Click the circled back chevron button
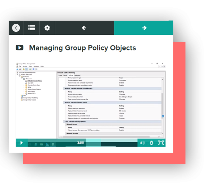 [16, 28]
